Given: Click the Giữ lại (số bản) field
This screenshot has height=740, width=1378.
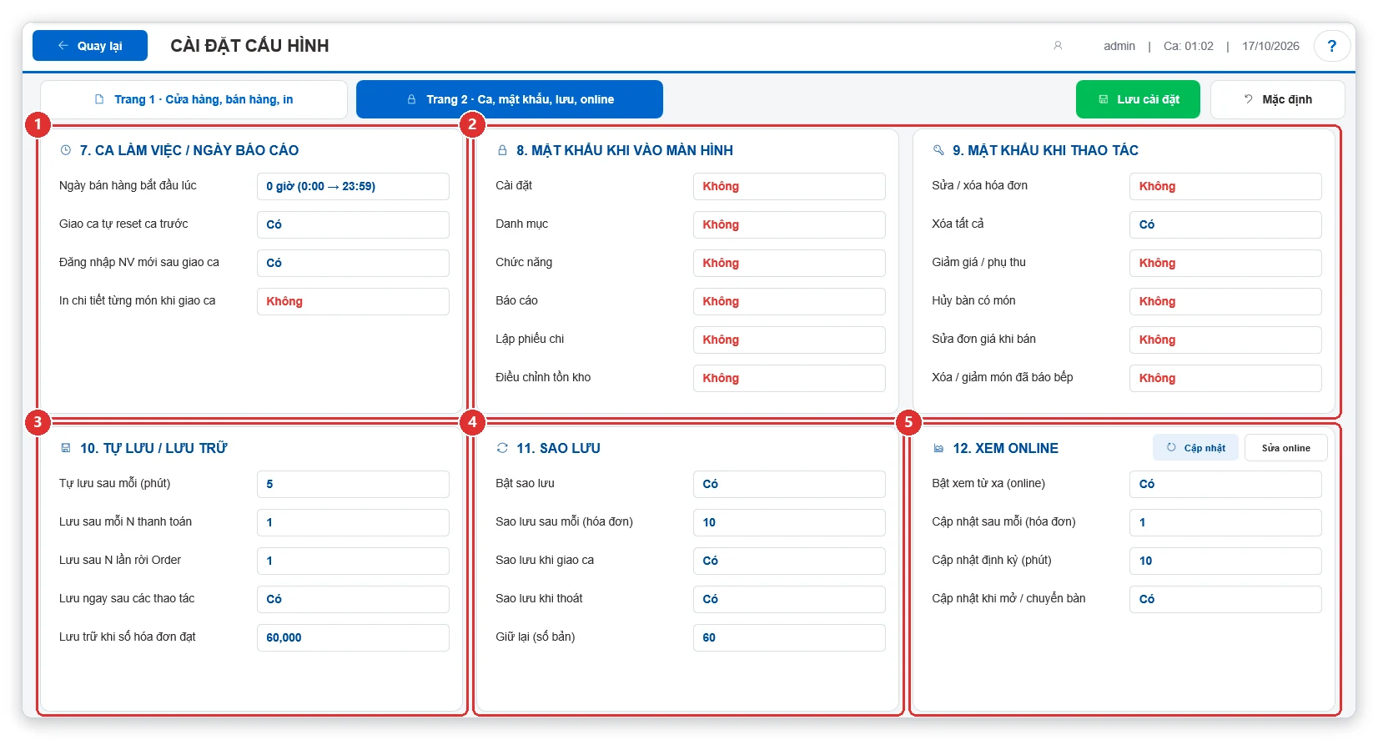Looking at the screenshot, I should pos(789,637).
